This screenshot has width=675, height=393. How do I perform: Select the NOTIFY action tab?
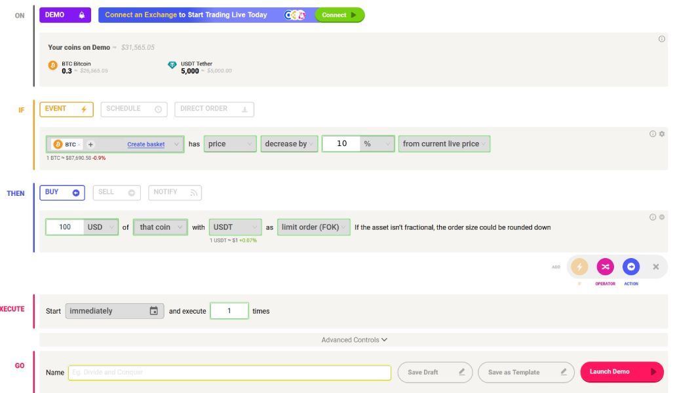point(175,193)
